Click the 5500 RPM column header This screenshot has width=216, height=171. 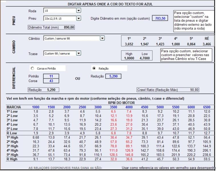tap(176, 107)
